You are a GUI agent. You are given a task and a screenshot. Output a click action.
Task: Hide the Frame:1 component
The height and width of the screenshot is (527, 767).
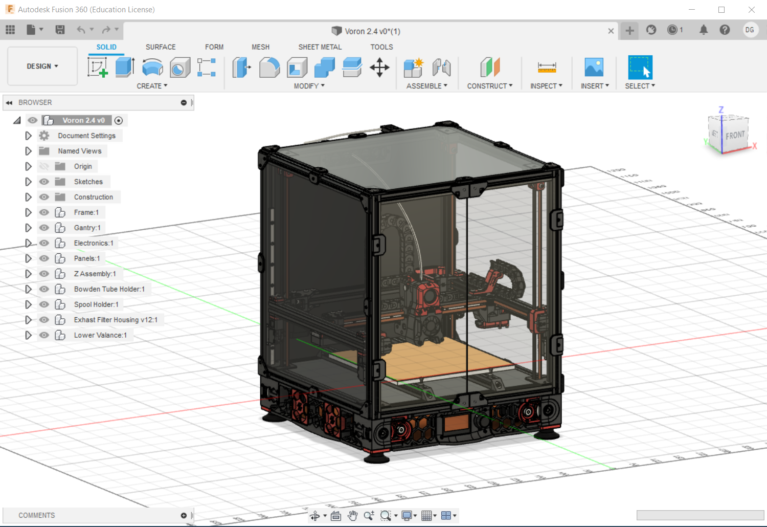tap(44, 212)
